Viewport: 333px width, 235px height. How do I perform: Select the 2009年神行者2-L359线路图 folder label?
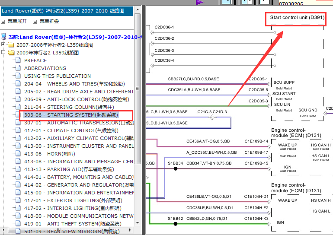point(48,53)
